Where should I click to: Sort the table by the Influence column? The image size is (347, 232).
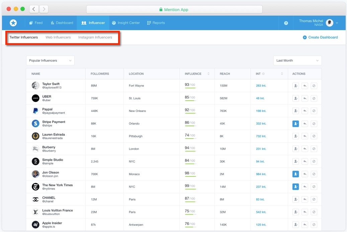pos(208,74)
